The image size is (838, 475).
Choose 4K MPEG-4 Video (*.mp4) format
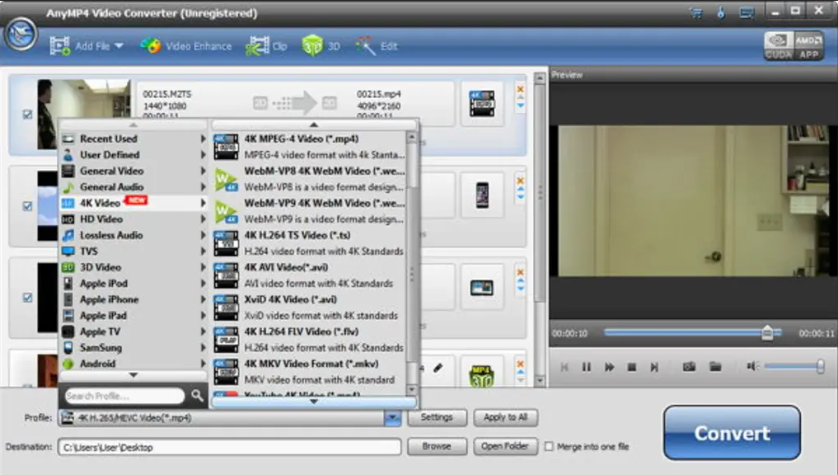pyautogui.click(x=310, y=147)
